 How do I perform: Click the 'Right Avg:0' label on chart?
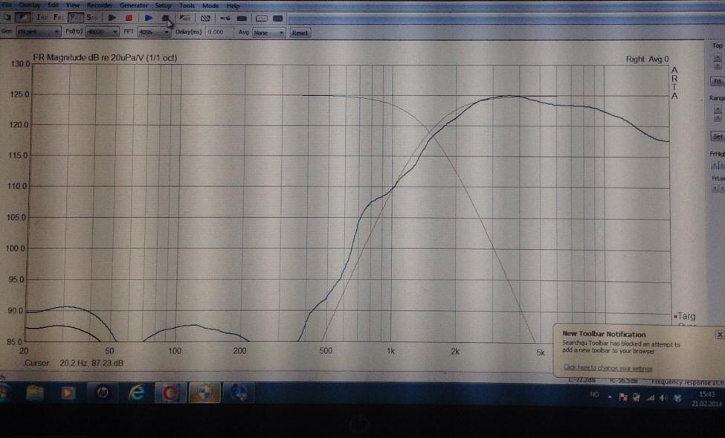[x=647, y=59]
